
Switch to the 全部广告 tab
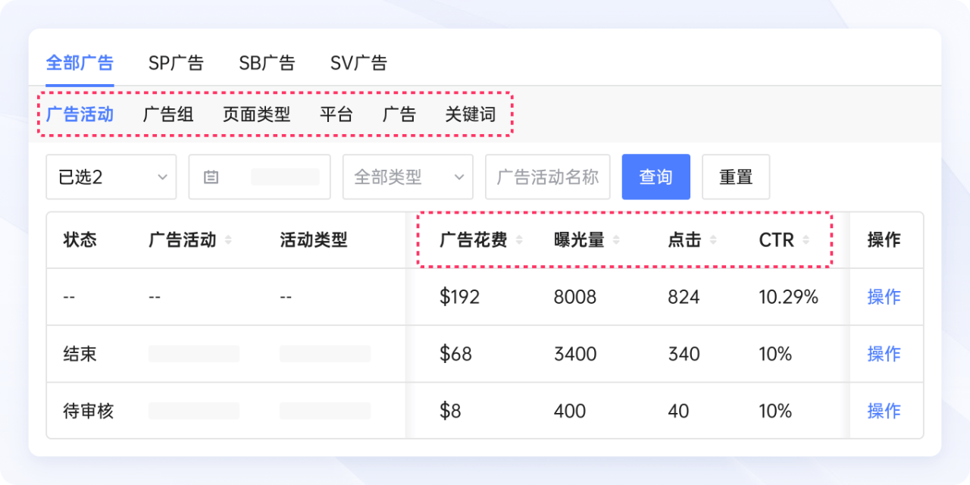[x=80, y=63]
